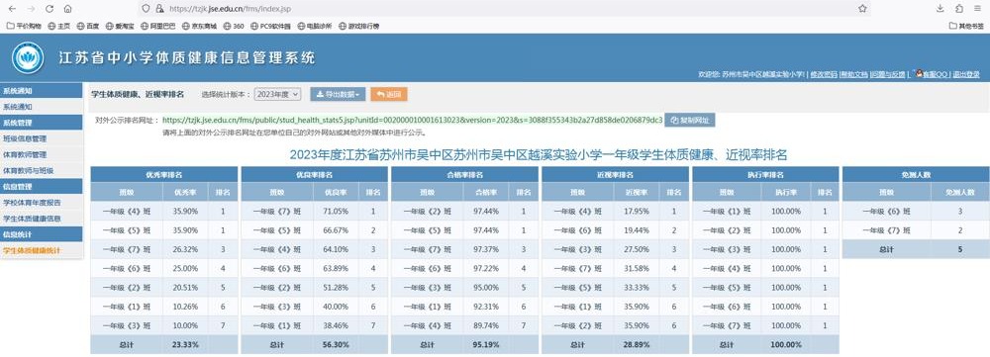Collapse the 信息统计 sidebar section header
This screenshot has height=357, width=990.
pyautogui.click(x=41, y=234)
